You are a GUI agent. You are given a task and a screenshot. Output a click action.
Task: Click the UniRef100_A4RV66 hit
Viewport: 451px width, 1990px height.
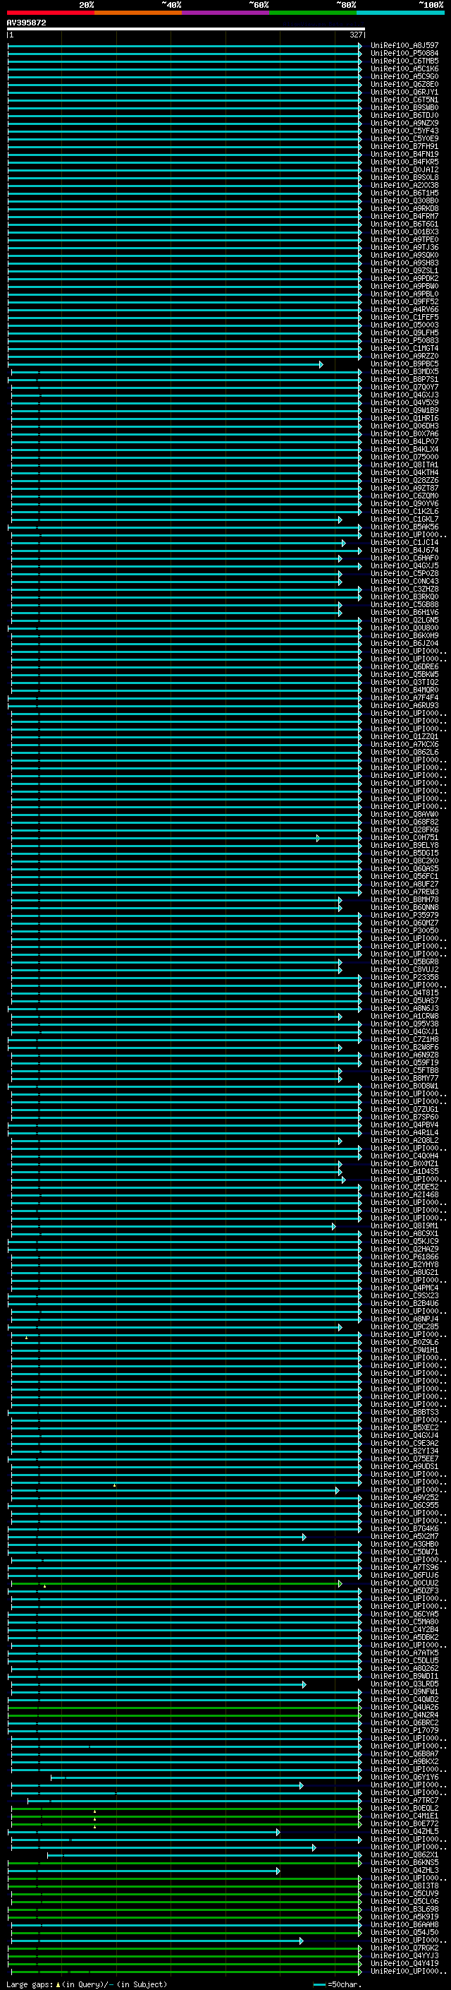tap(404, 310)
